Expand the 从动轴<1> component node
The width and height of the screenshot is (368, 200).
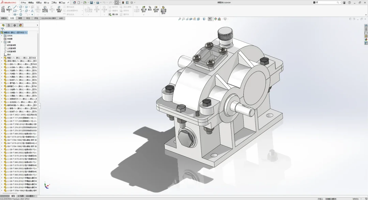coord(2,67)
